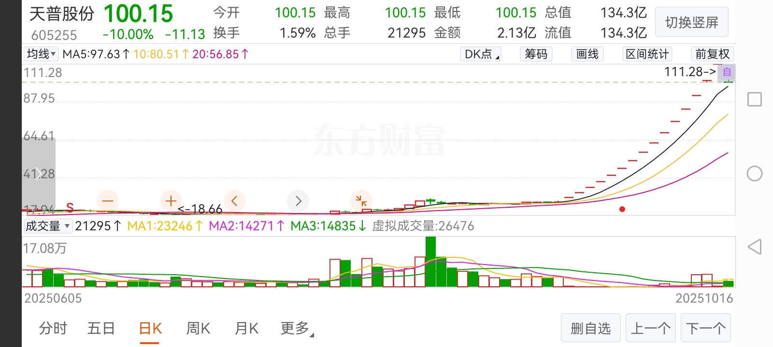The height and width of the screenshot is (347, 773).
Task: Select the 日K tab
Action: pyautogui.click(x=150, y=329)
